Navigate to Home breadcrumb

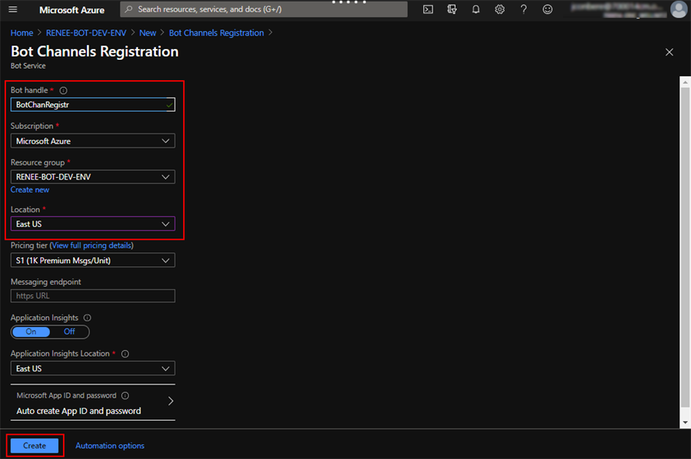[21, 33]
